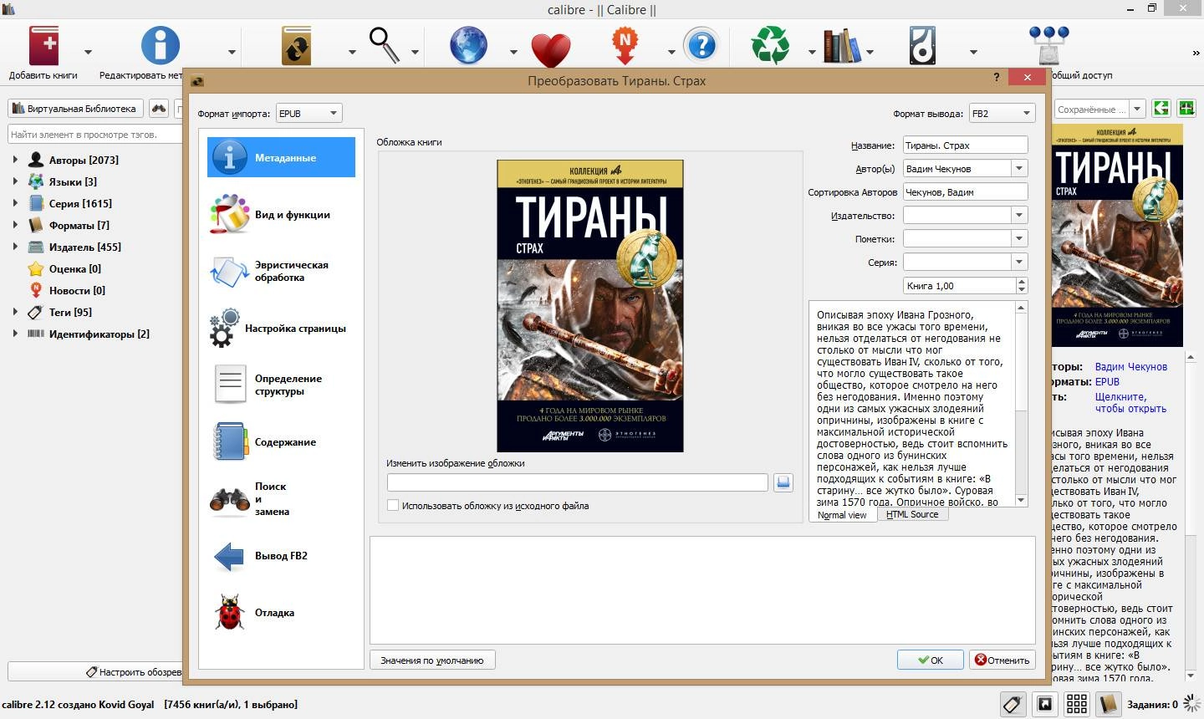Viewport: 1204px width, 719px height.
Task: Click the EPUB format link
Action: (x=1107, y=382)
